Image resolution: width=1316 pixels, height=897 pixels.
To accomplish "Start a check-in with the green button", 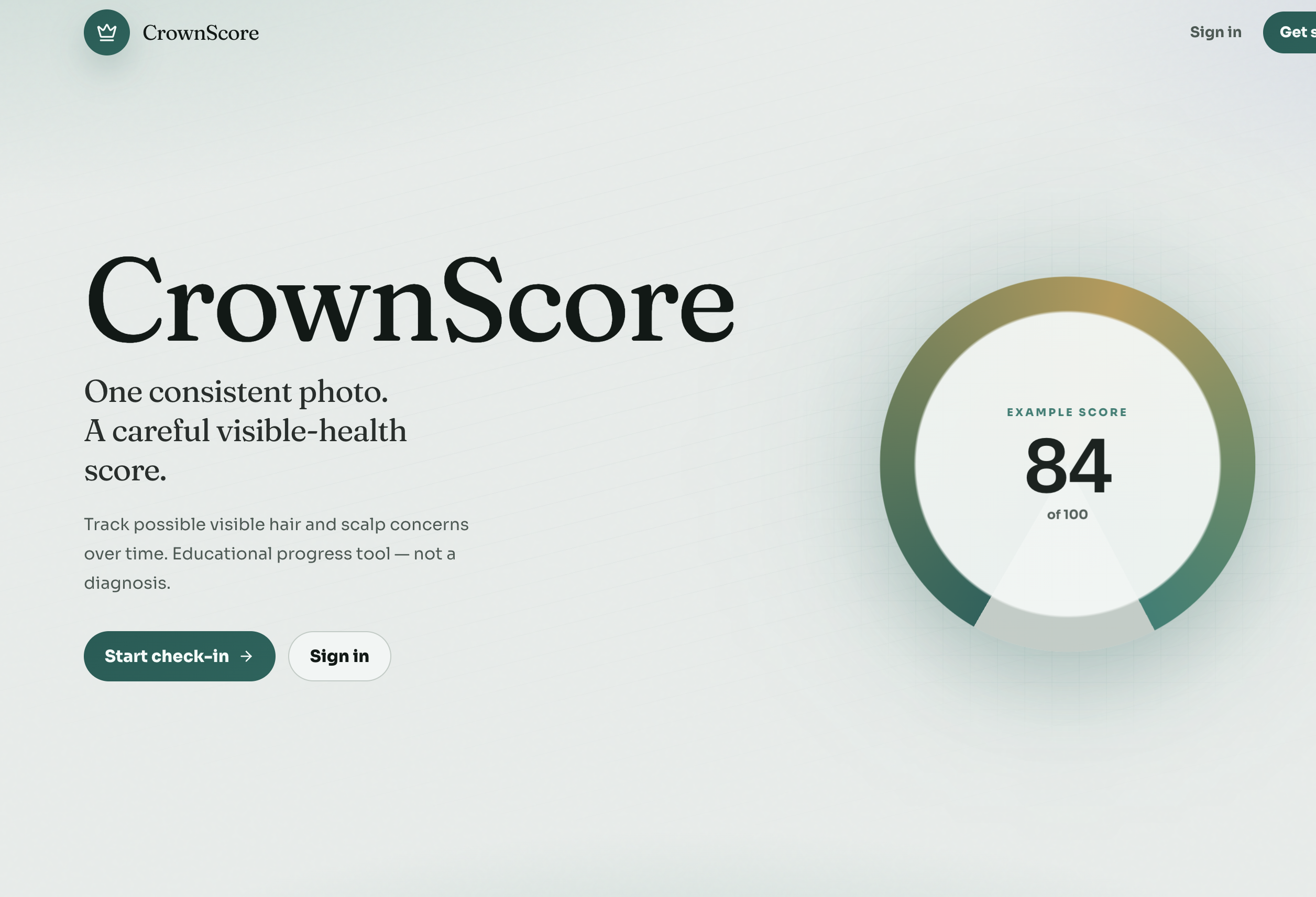I will click(180, 656).
